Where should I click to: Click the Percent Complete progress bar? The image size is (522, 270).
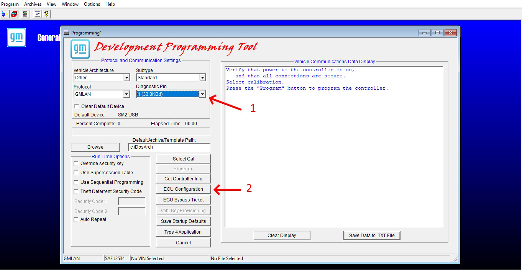[x=141, y=132]
